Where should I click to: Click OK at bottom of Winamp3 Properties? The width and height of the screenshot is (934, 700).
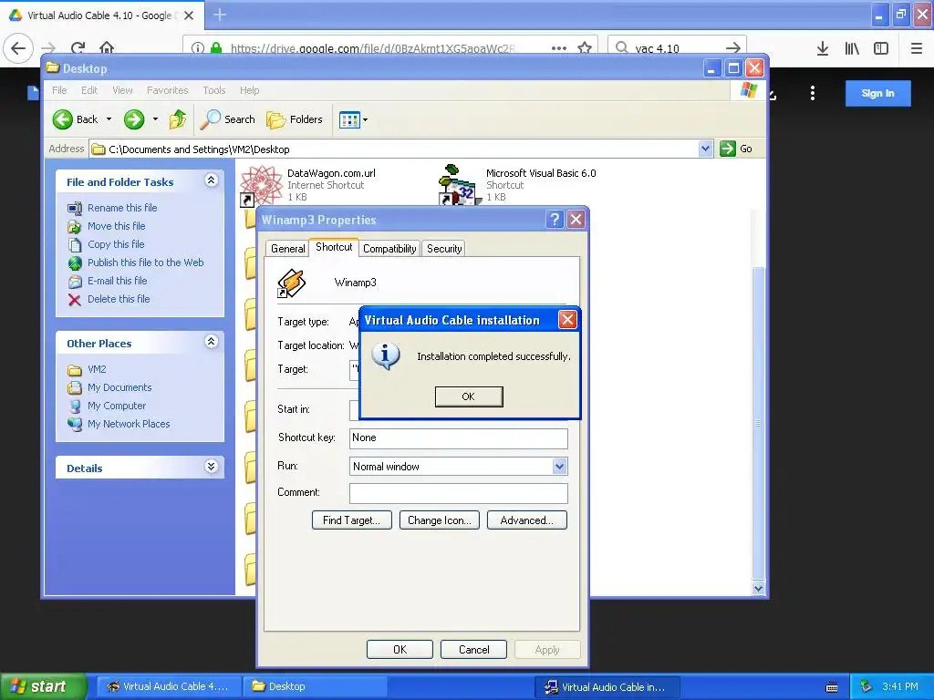pos(400,649)
